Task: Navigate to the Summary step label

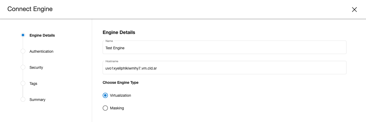Action: (x=37, y=100)
